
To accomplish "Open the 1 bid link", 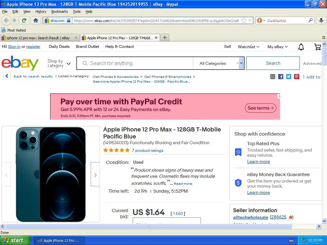I will [x=178, y=213].
